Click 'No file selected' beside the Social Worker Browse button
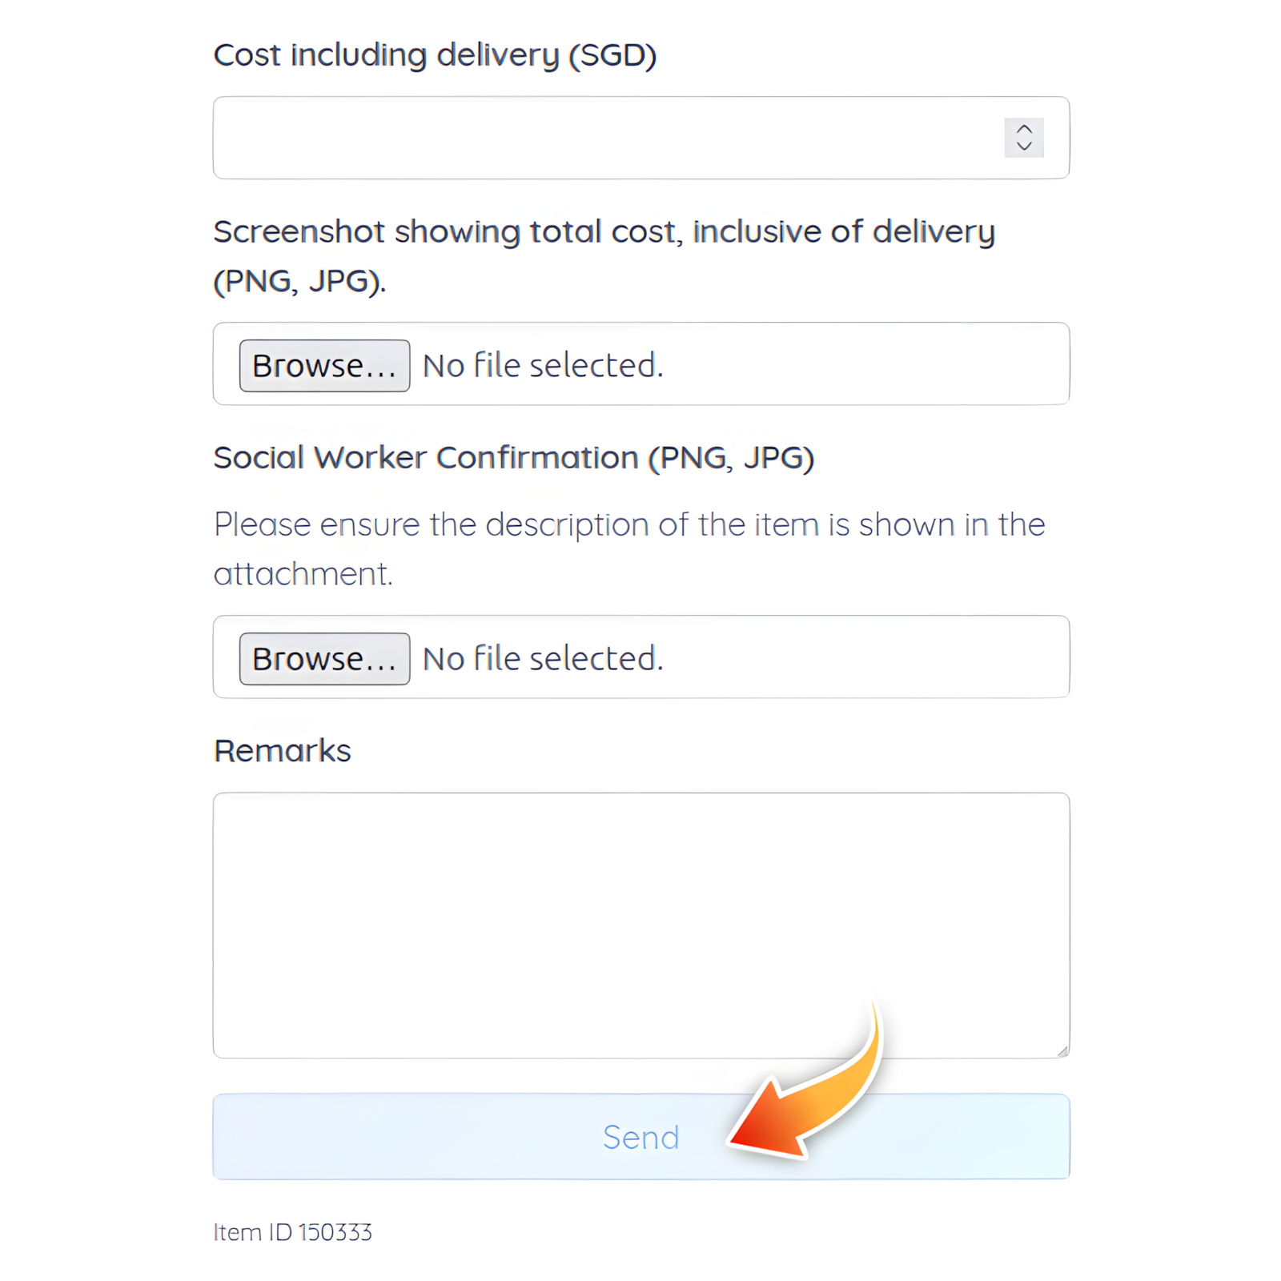Screen dimensions: 1281x1281 543,659
